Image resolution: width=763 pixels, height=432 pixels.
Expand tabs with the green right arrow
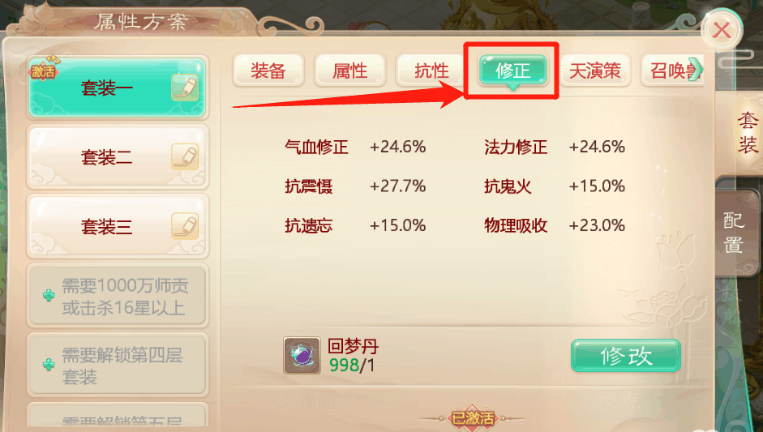(x=696, y=69)
